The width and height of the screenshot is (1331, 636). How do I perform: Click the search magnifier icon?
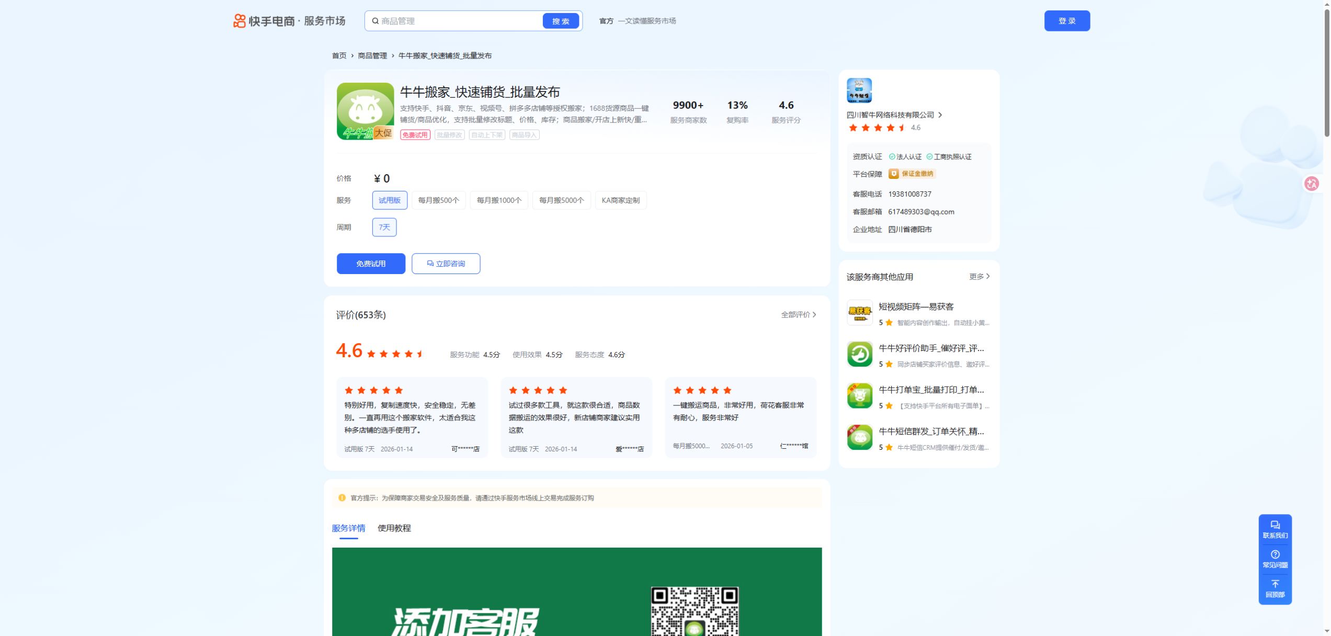[x=375, y=21]
